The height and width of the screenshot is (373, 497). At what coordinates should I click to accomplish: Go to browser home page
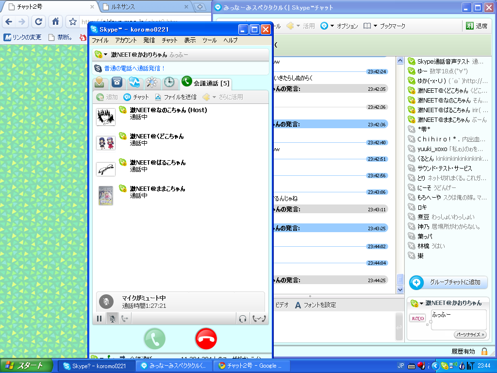point(55,21)
